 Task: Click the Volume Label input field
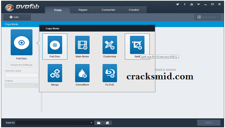(22, 75)
